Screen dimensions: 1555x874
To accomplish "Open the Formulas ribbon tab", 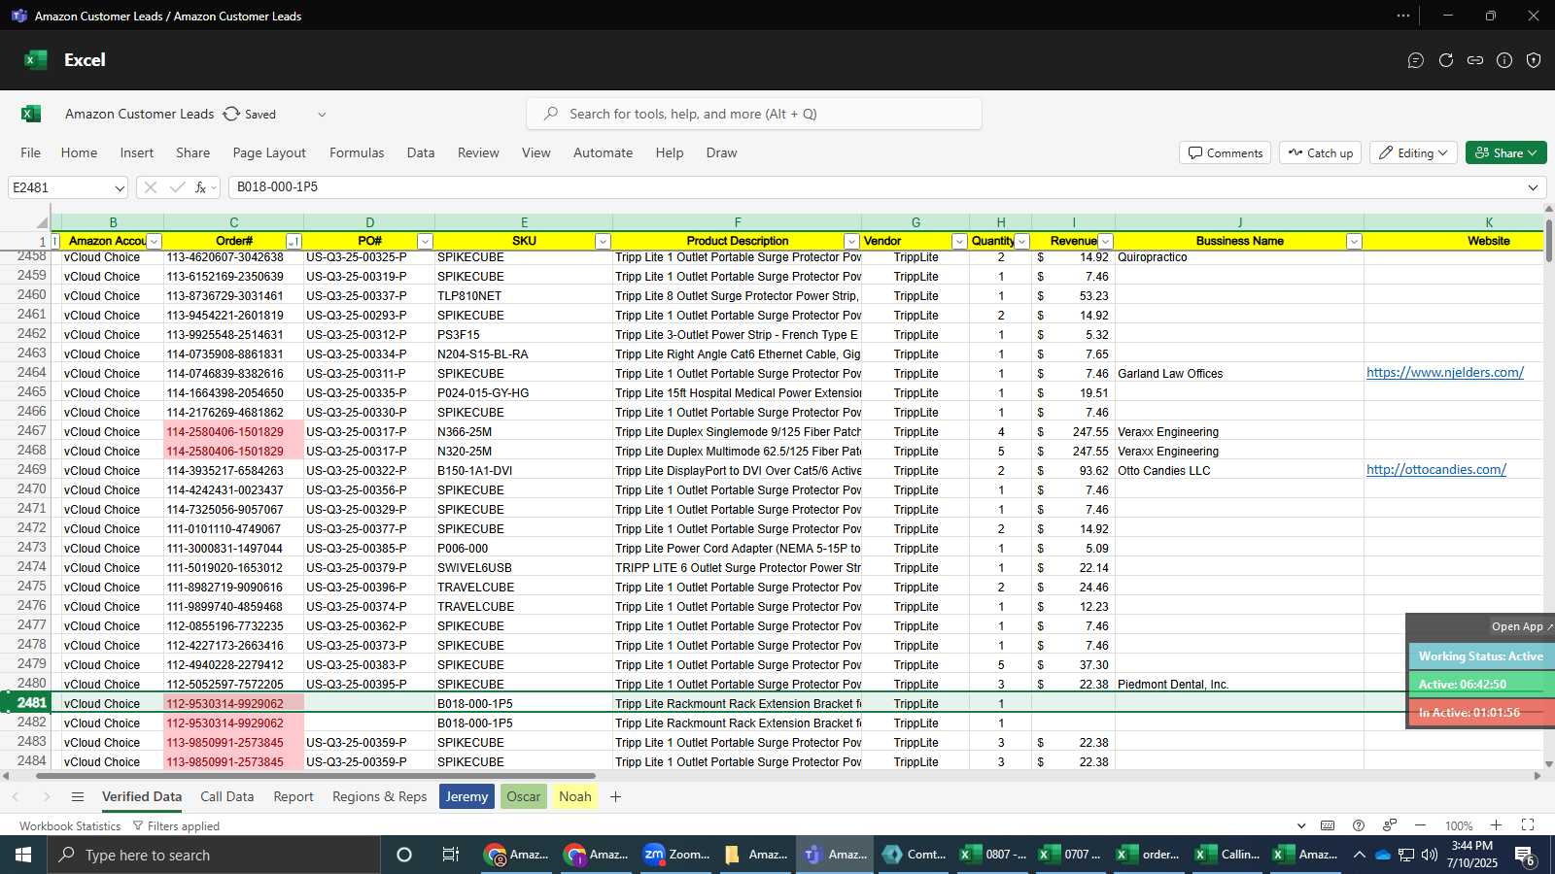I will click(x=357, y=152).
